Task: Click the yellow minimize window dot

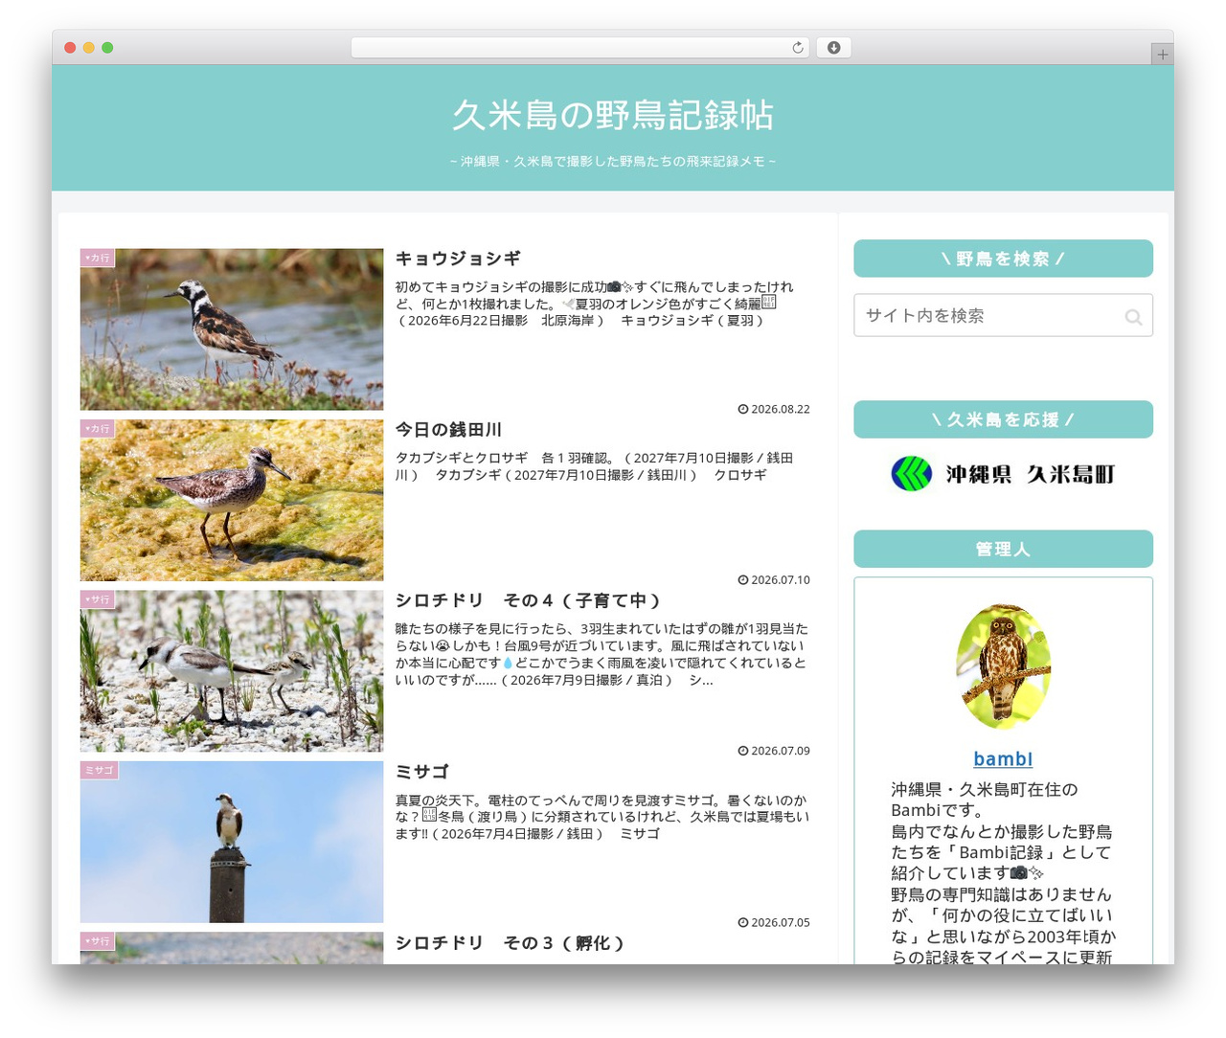Action: [88, 48]
